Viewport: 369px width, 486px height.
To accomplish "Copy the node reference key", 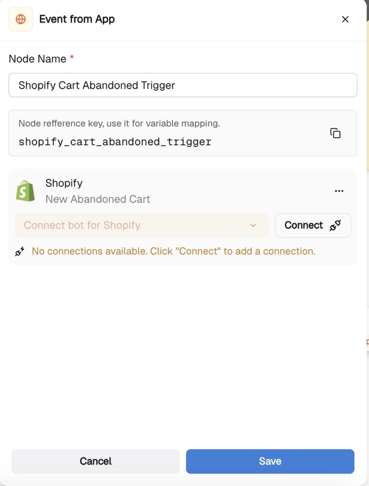I will 335,133.
